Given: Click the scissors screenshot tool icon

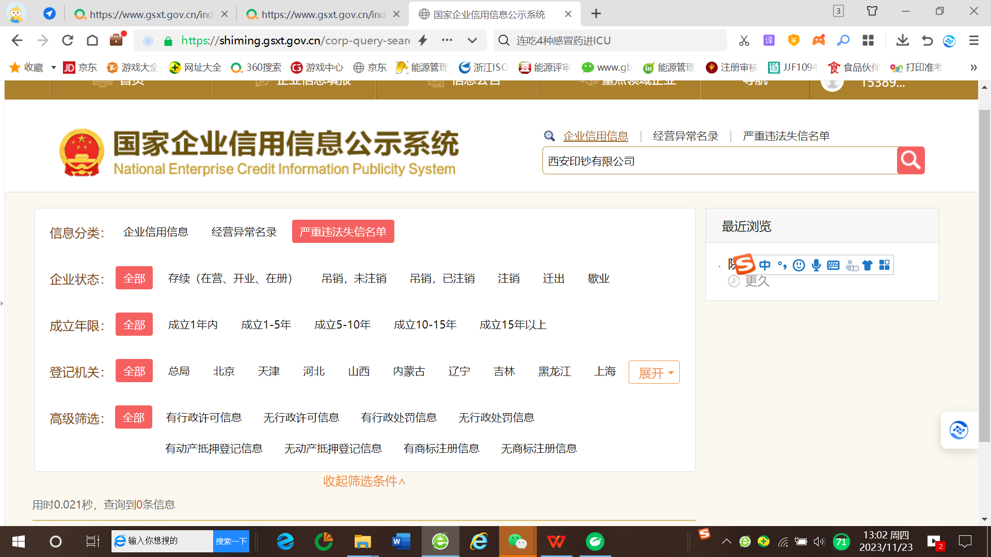Looking at the screenshot, I should [744, 41].
